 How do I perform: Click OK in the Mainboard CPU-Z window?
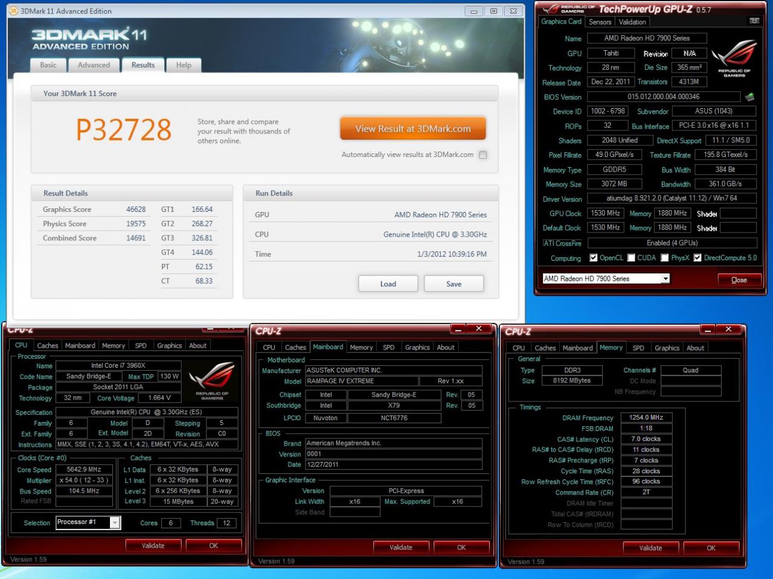click(x=461, y=548)
